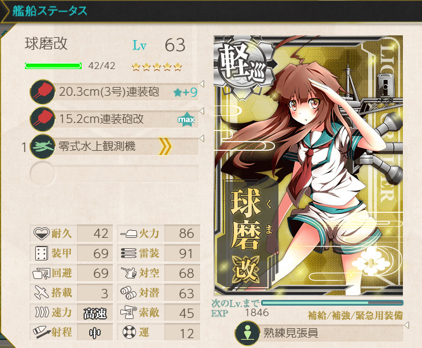Select the empty fourth equipment slot
The height and width of the screenshot is (348, 422).
(114, 173)
